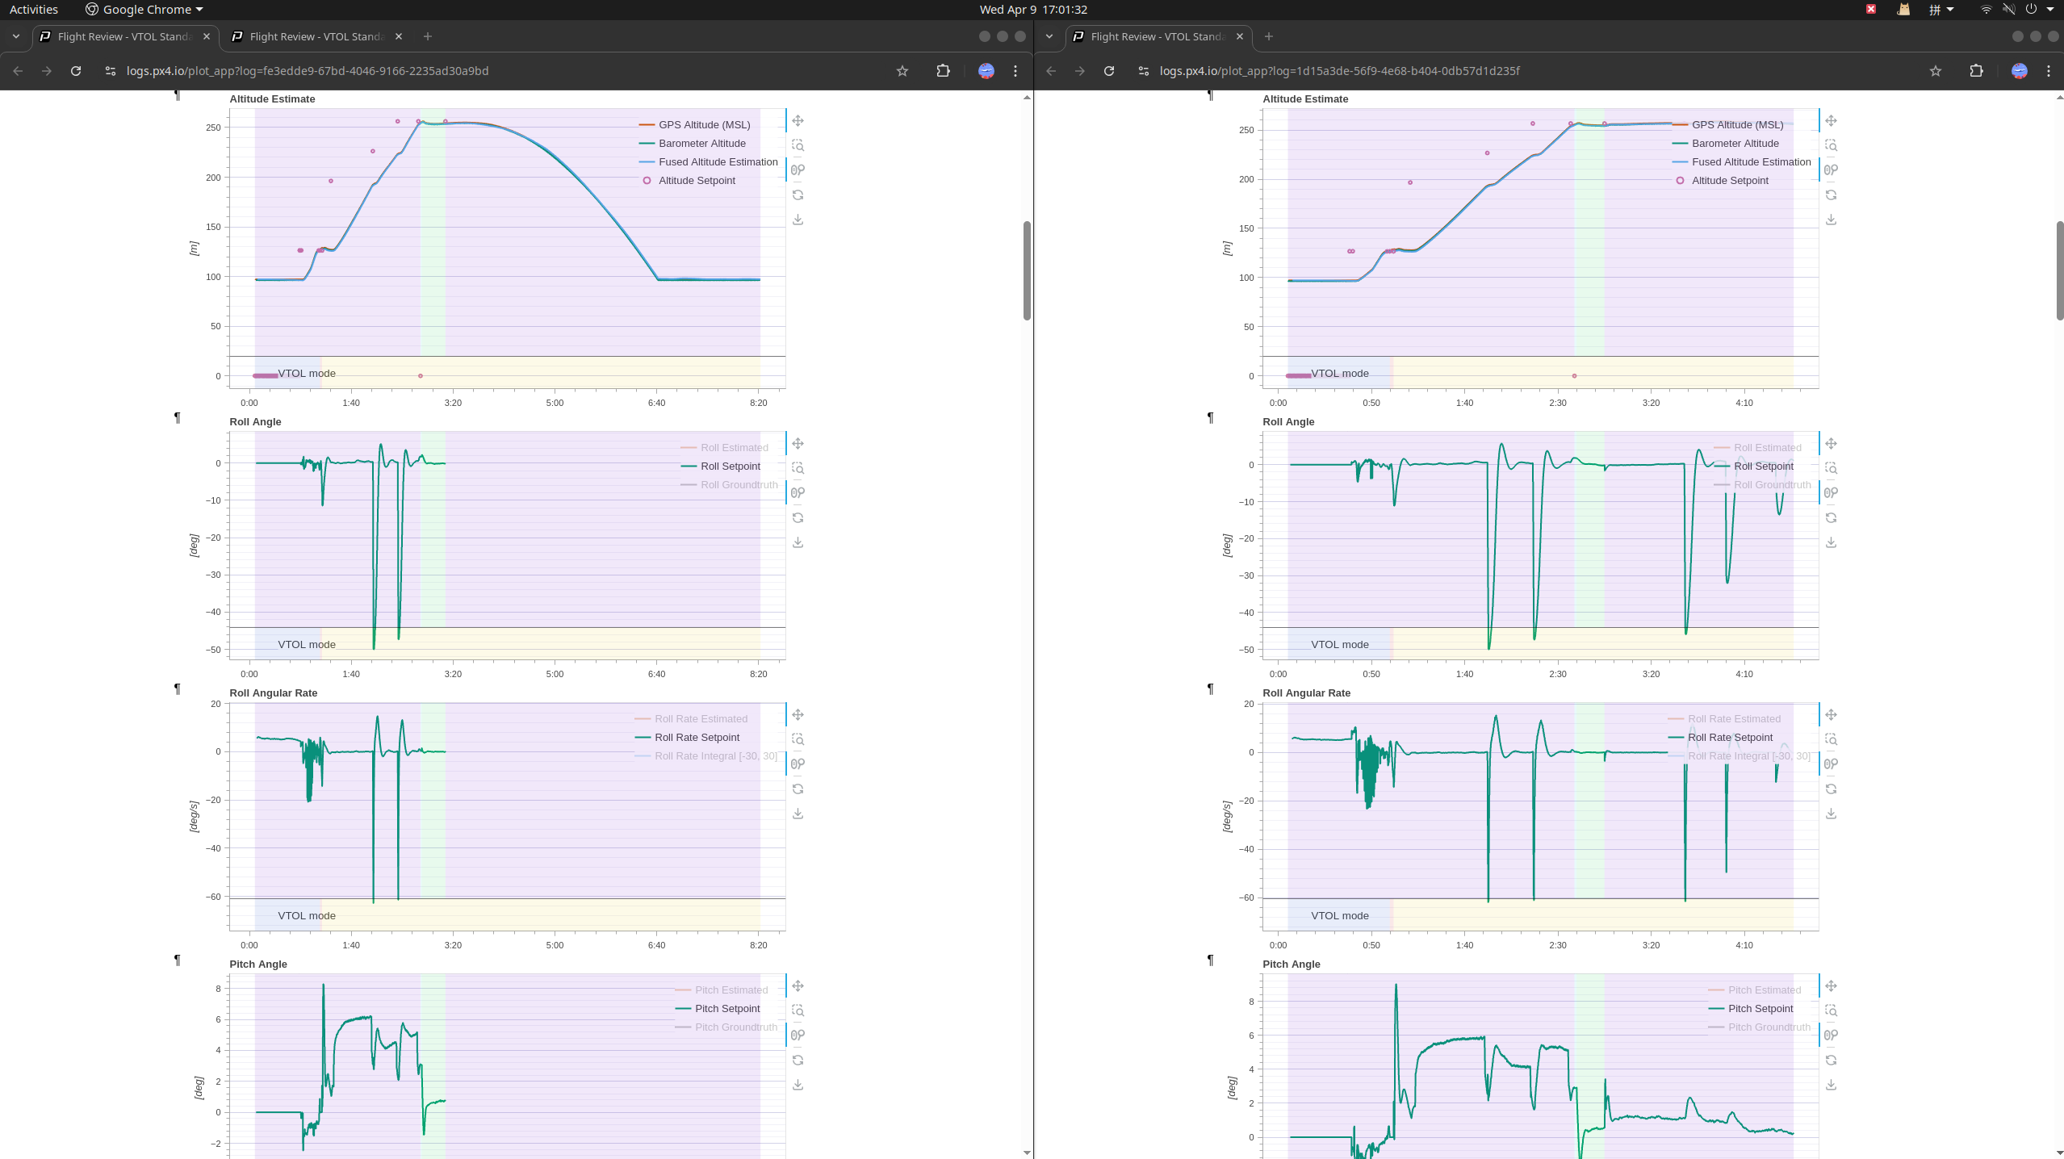Save right Altitude Estimate plot image
This screenshot has width=2064, height=1159.
(1831, 220)
